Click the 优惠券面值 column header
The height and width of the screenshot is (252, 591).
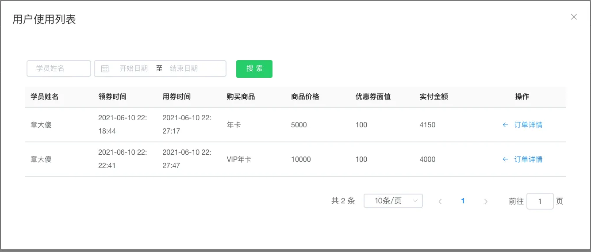click(x=373, y=96)
